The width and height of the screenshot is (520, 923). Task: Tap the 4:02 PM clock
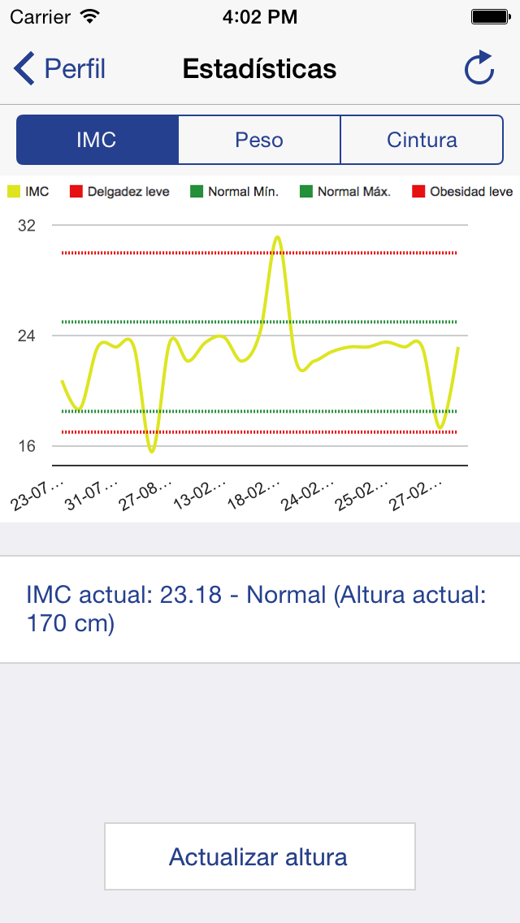click(259, 16)
